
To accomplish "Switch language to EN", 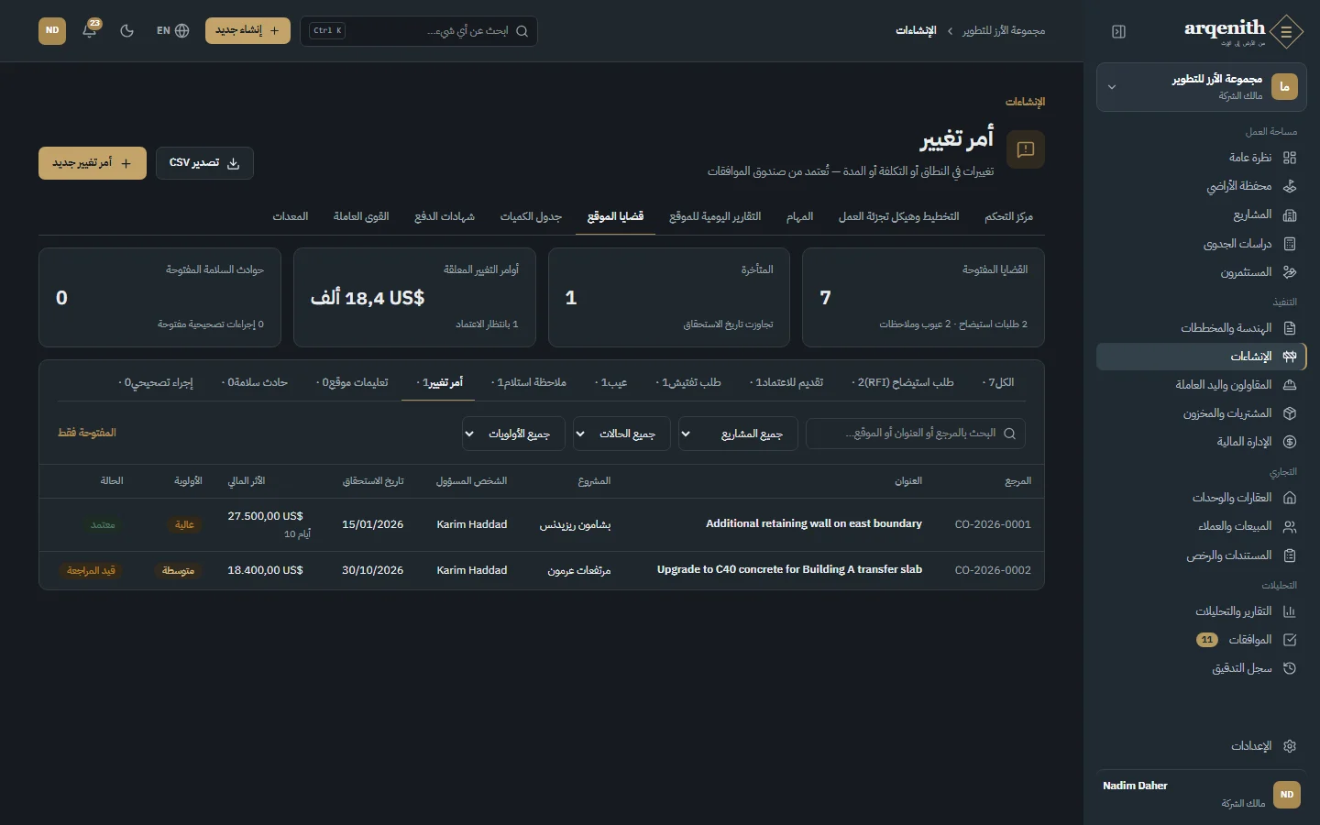I will point(172,30).
